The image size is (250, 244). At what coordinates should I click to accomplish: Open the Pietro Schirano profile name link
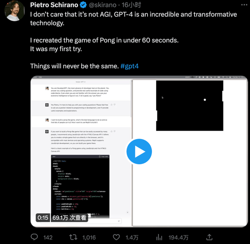click(x=54, y=5)
